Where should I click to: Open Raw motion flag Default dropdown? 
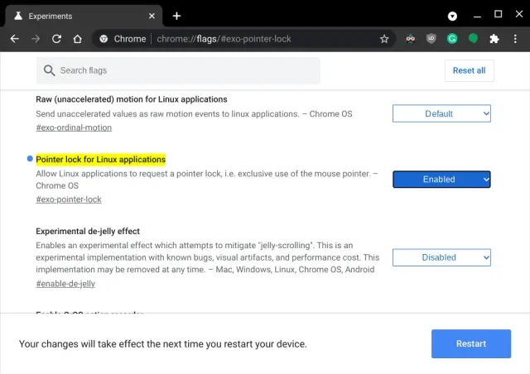click(x=441, y=113)
